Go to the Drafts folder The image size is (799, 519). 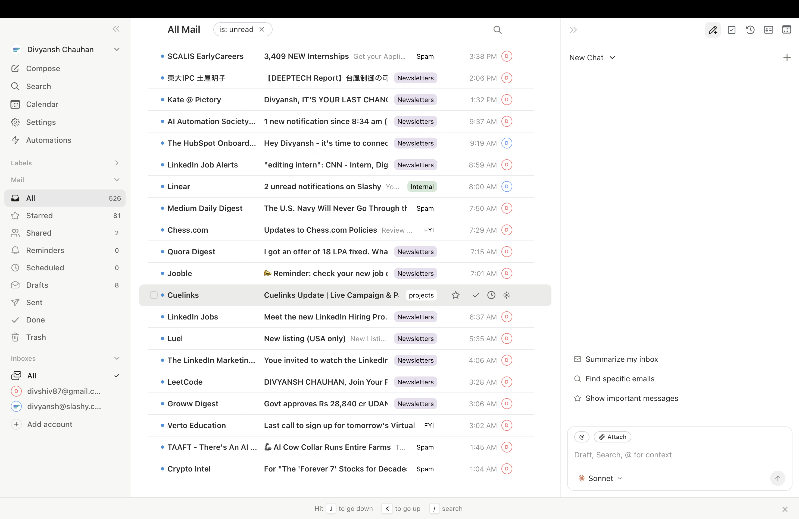[37, 285]
